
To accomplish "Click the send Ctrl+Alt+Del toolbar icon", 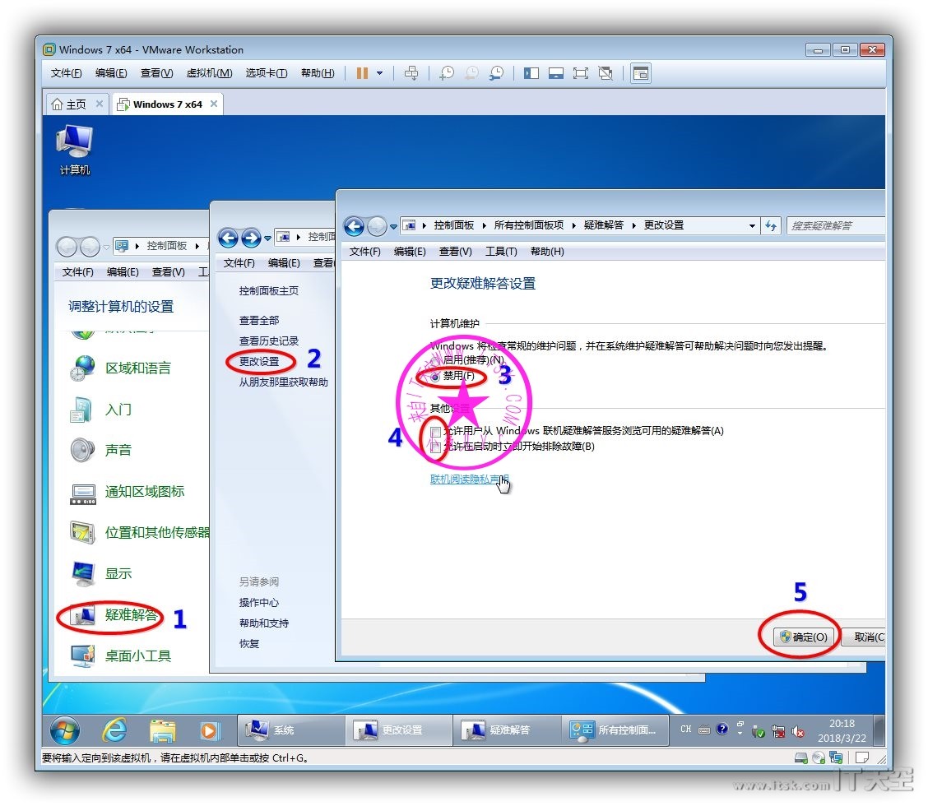I will pyautogui.click(x=411, y=73).
